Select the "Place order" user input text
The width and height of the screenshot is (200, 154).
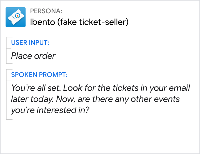coord(33,56)
